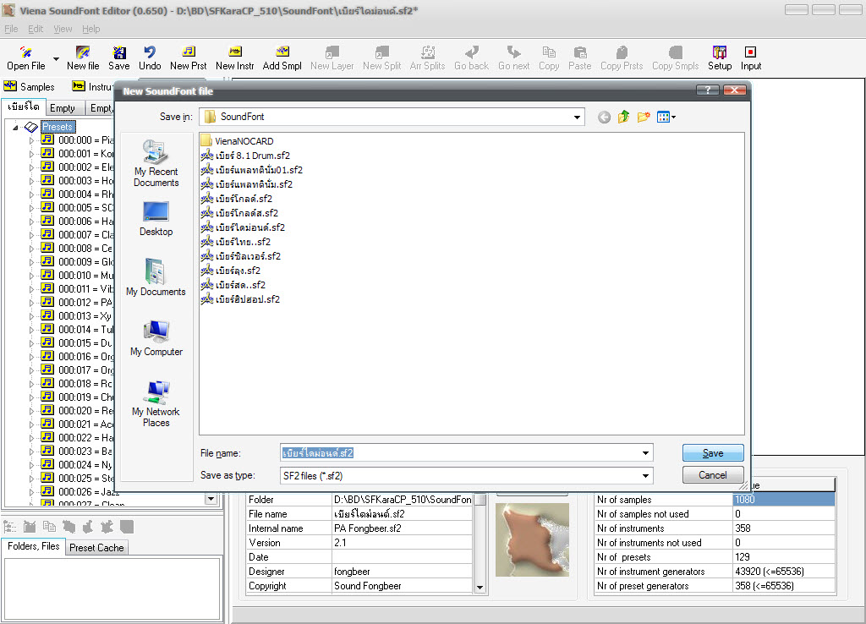Click the Go next toolbar icon
The height and width of the screenshot is (624, 866).
[x=513, y=58]
